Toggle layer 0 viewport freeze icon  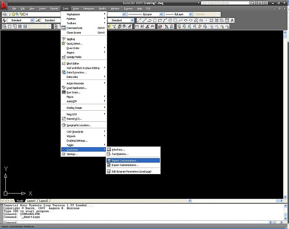17,14
